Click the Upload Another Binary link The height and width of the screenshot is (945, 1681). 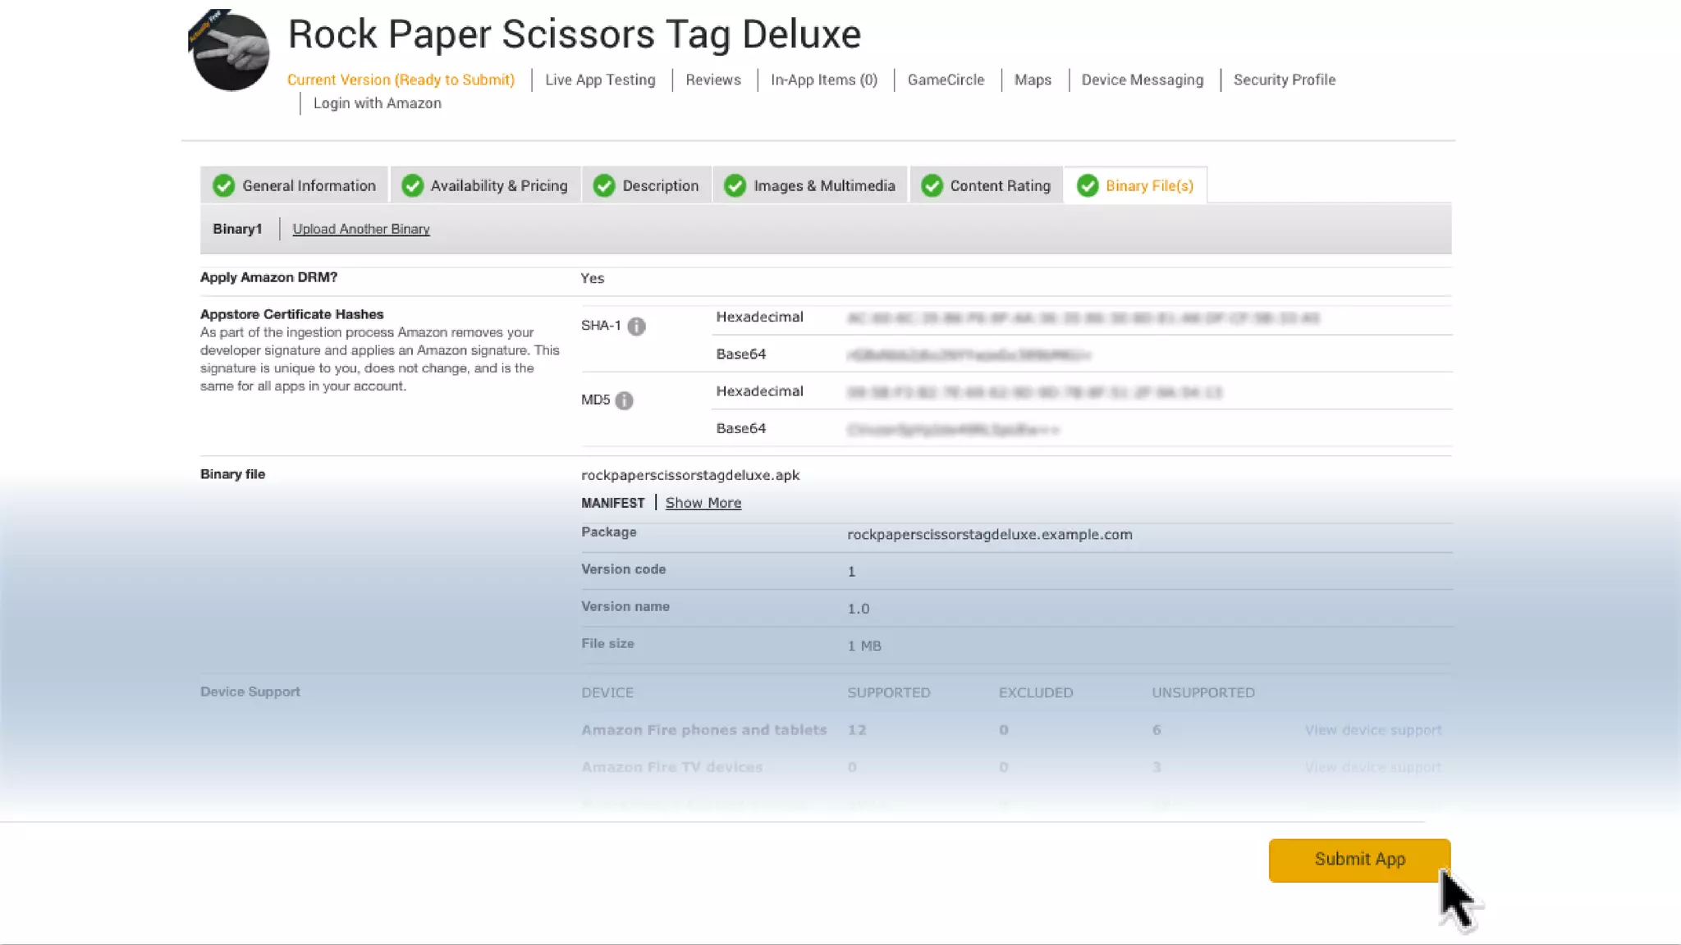pos(361,230)
